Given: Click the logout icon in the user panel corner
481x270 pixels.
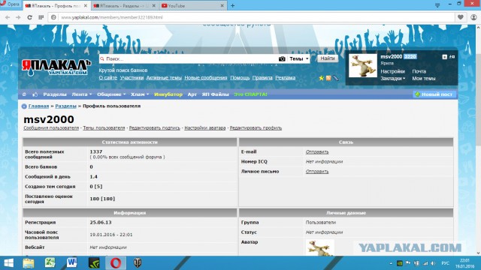Looking at the screenshot, I should [452, 57].
